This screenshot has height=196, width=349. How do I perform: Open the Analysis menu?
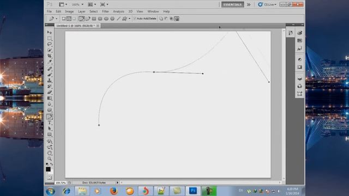pyautogui.click(x=118, y=11)
